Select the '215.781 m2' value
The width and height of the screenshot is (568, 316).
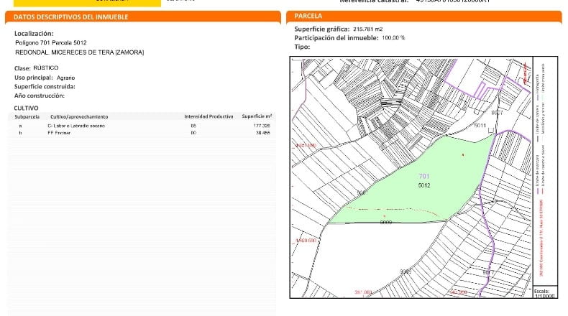pos(368,29)
